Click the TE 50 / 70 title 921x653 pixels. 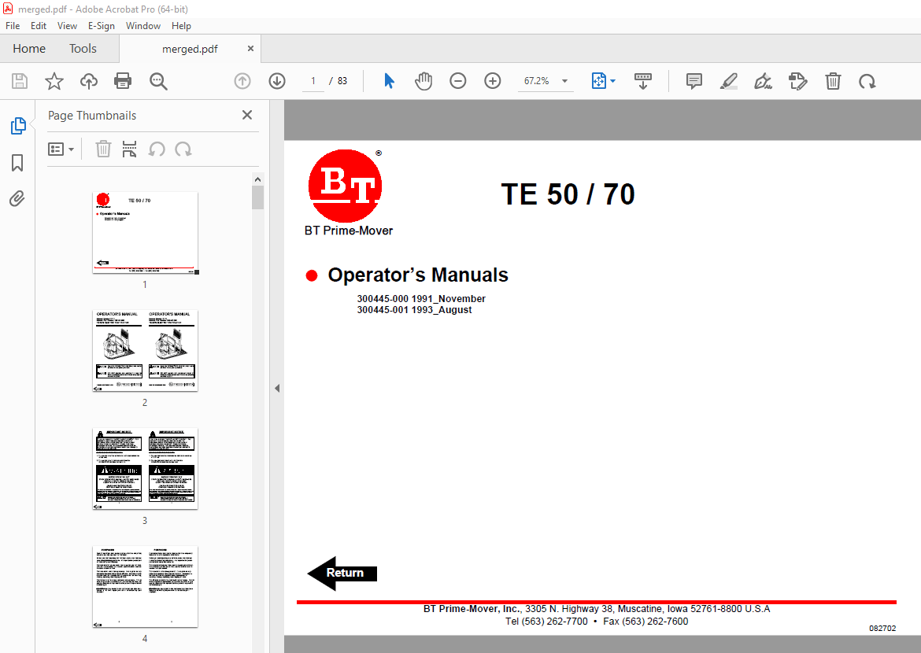(568, 194)
